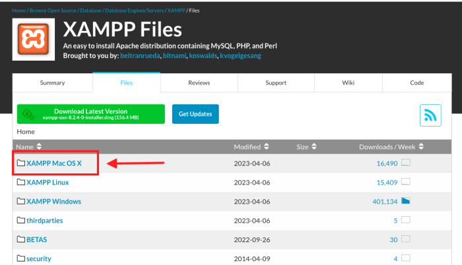Click download stats bar icon for XAMPP Linux
The width and height of the screenshot is (462, 265).
[x=406, y=182]
